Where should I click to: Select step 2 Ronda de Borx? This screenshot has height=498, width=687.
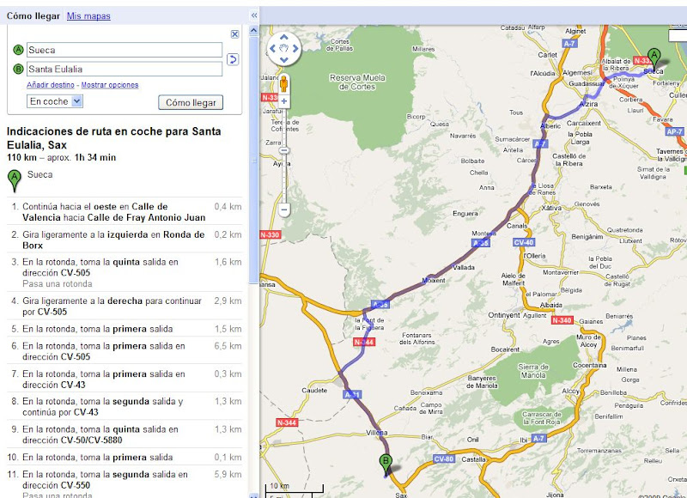(125, 240)
